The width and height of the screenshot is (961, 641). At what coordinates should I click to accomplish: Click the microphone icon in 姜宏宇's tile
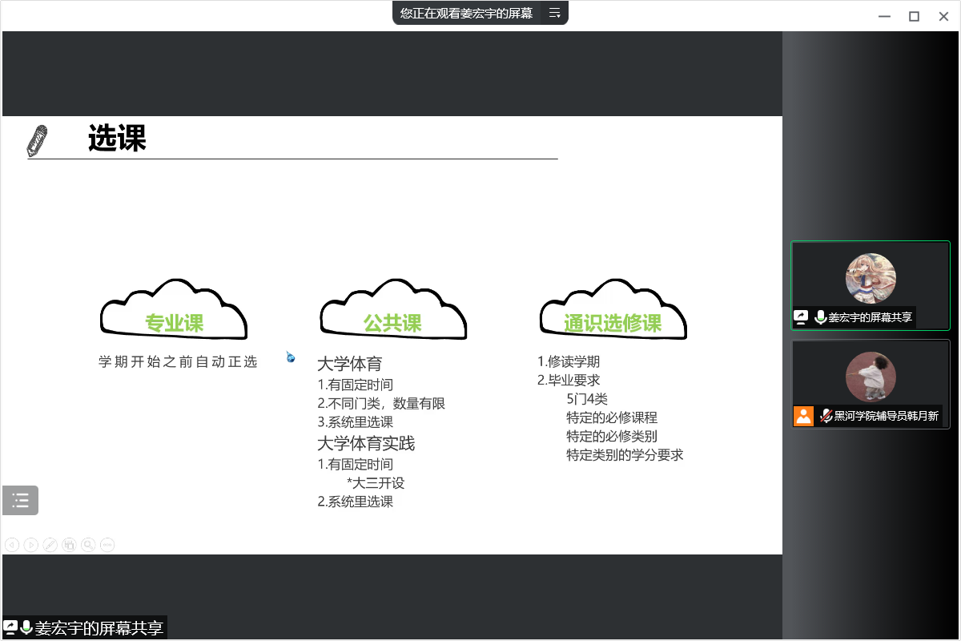820,317
